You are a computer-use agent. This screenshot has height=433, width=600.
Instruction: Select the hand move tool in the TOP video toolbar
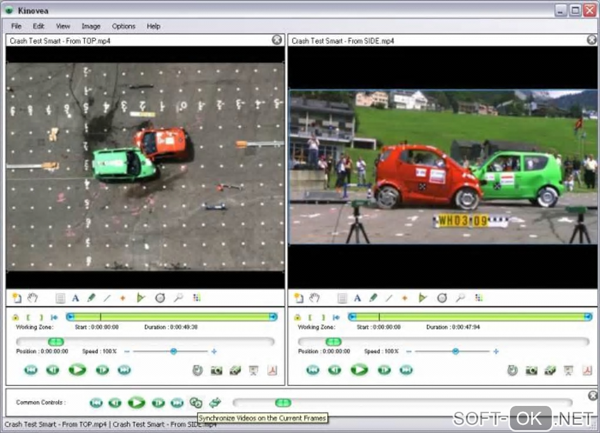[33, 298]
